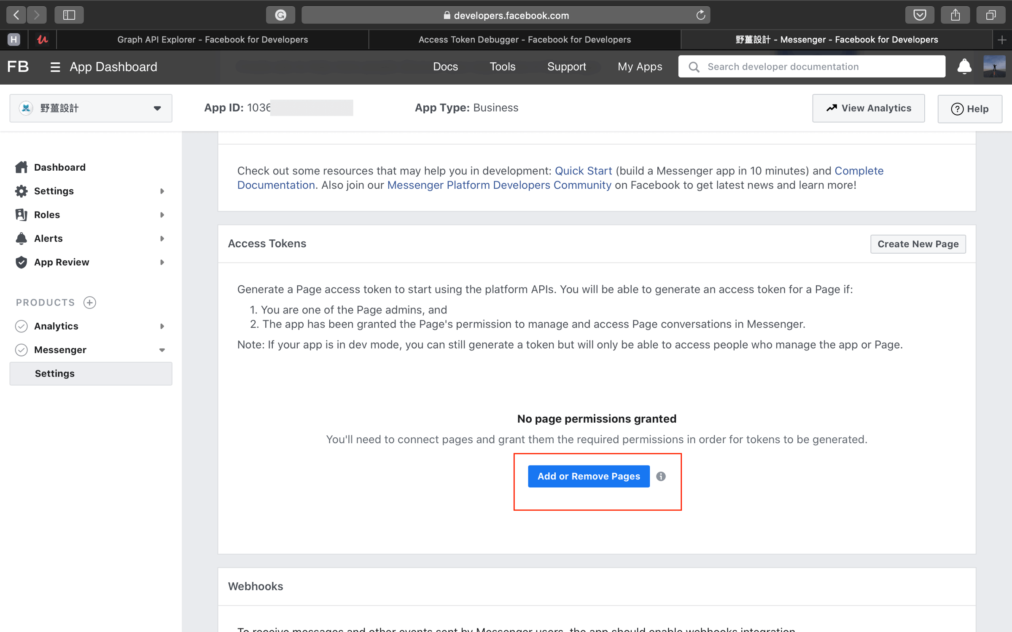Click the Webhooks section heading
Image resolution: width=1012 pixels, height=632 pixels.
(x=255, y=586)
